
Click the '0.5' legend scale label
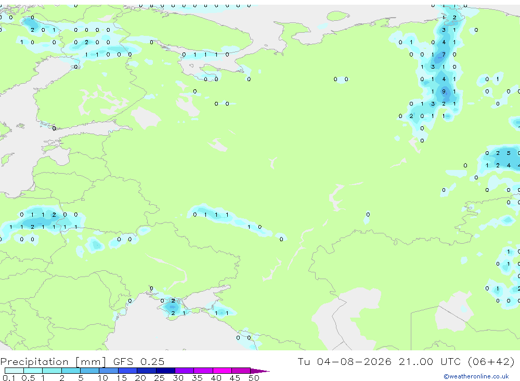tap(28, 378)
